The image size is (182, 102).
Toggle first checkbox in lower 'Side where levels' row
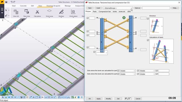pos(118,74)
